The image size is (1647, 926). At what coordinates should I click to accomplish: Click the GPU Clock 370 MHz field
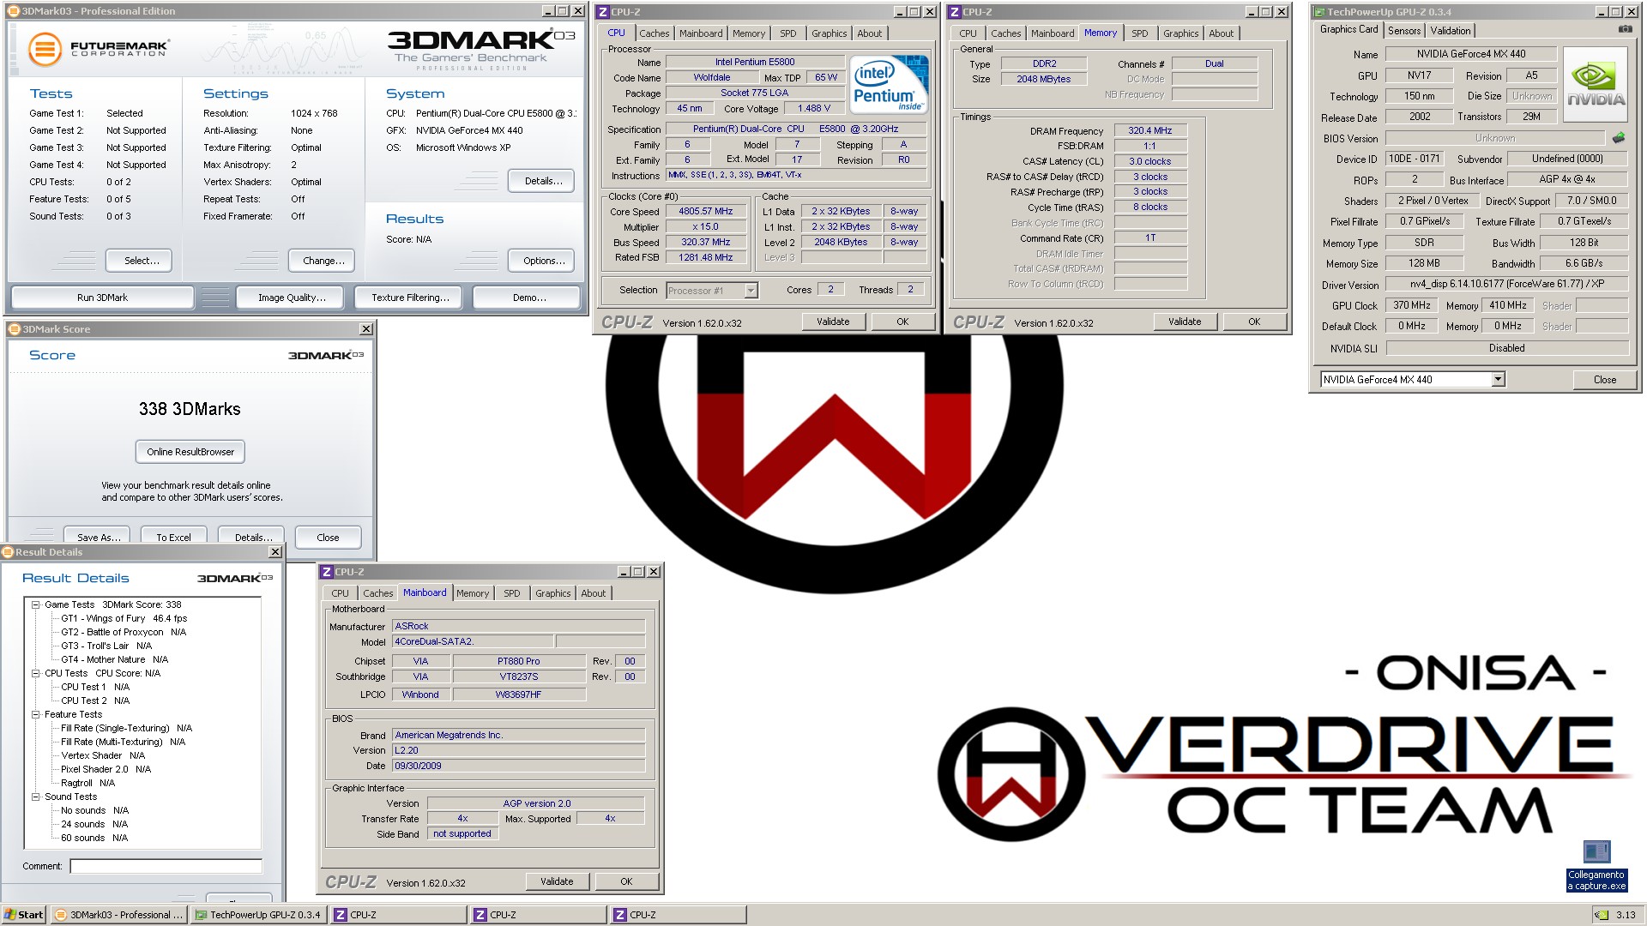1411,305
